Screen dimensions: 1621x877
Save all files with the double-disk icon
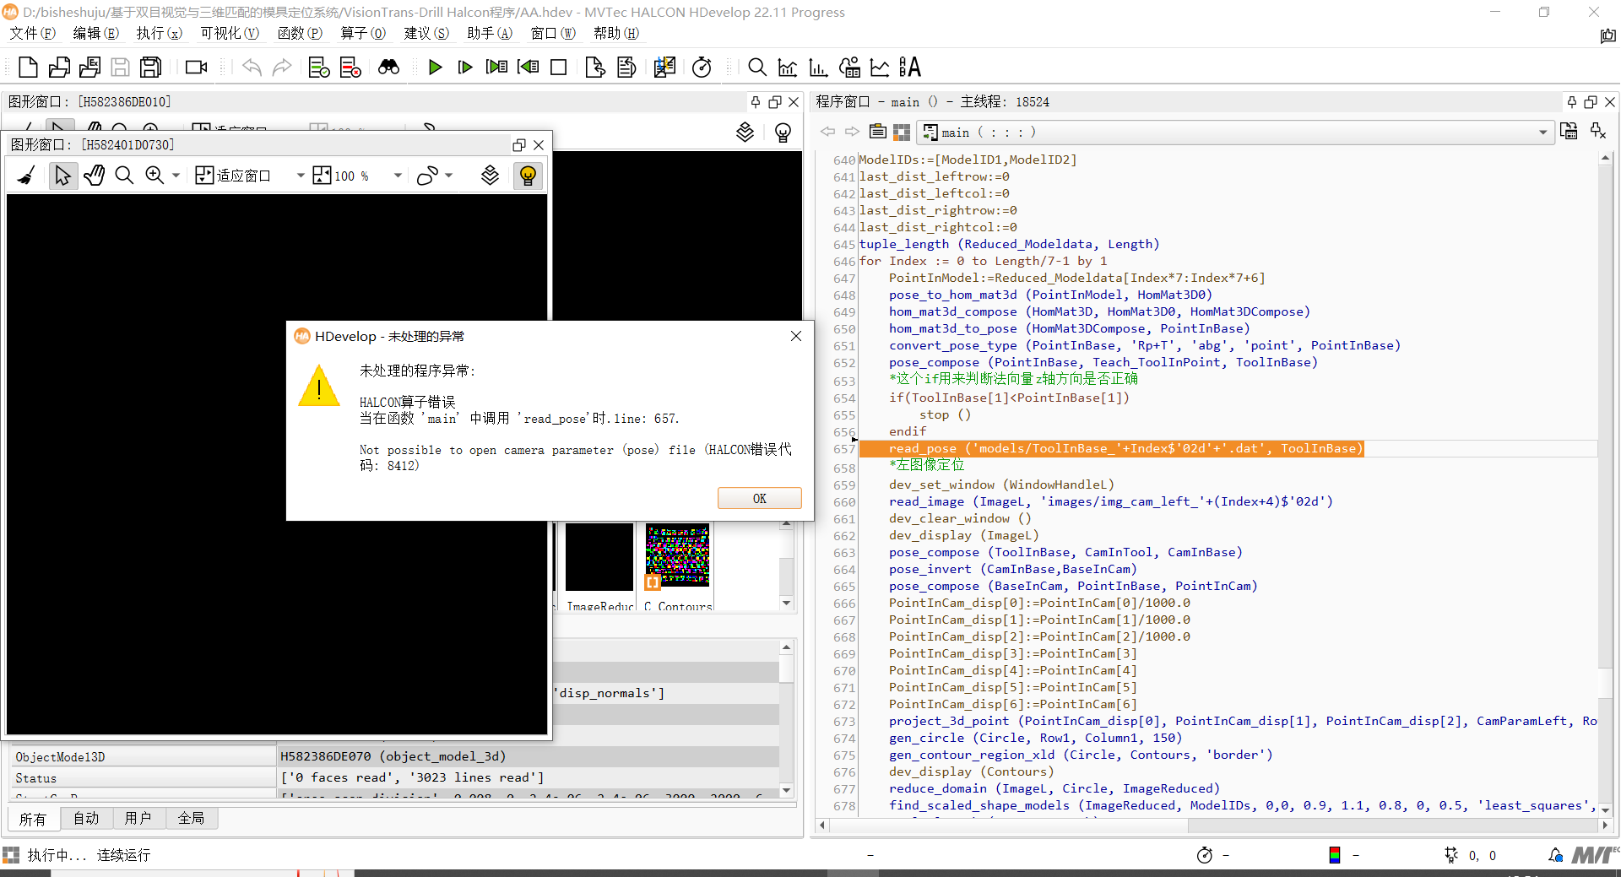point(151,68)
